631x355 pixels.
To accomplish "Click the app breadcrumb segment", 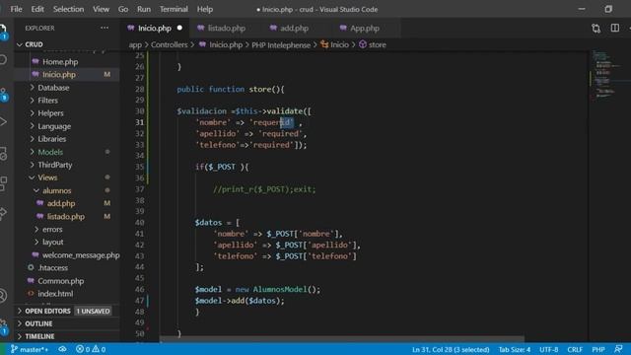I will coord(135,44).
